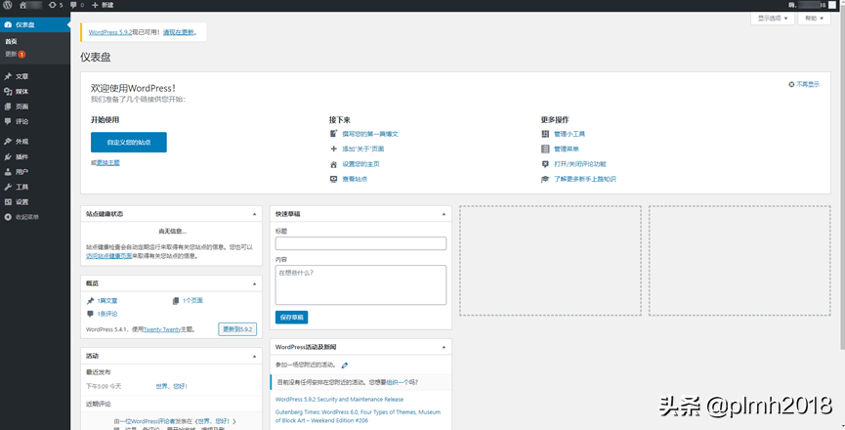Image resolution: width=845 pixels, height=430 pixels.
Task: Select the 仪表盘 sidebar menu
Action: coord(35,24)
